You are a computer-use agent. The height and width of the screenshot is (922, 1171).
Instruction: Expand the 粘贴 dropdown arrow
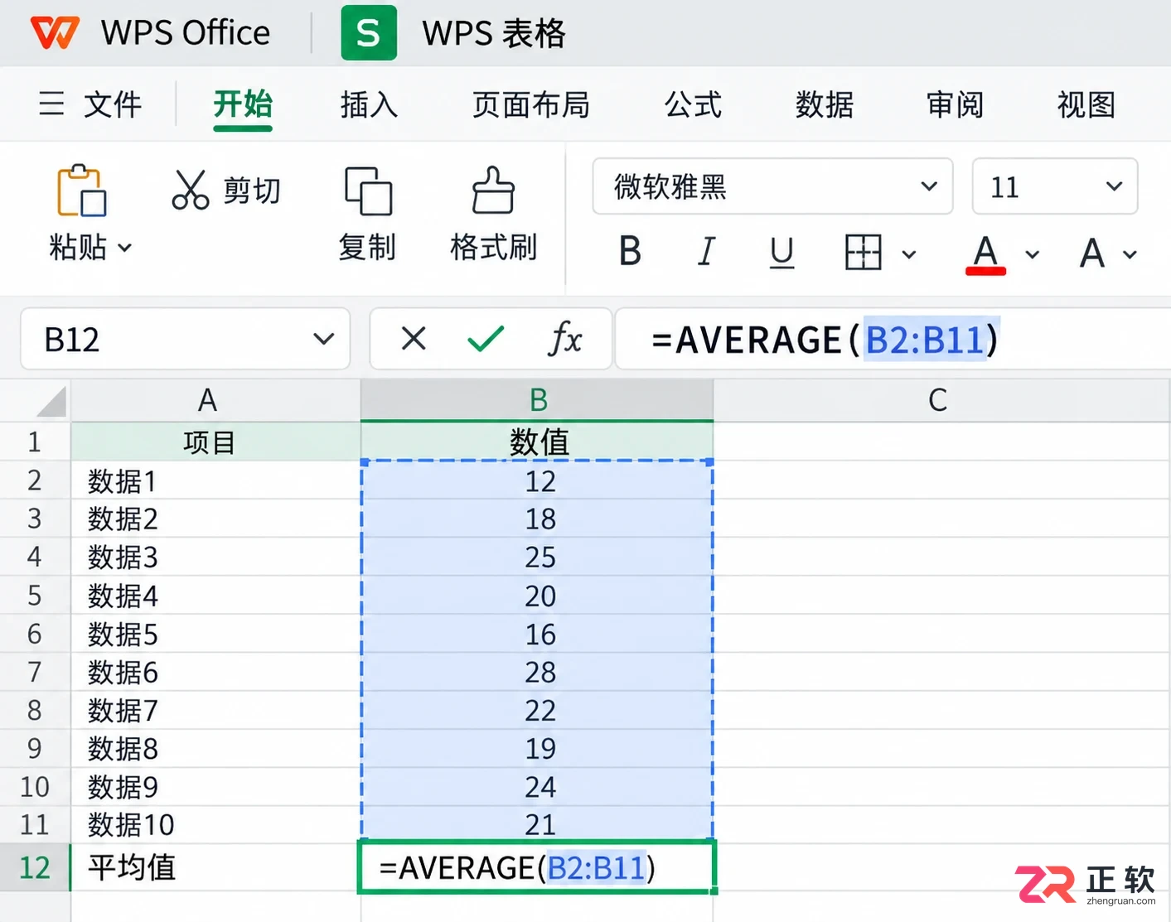click(x=125, y=248)
